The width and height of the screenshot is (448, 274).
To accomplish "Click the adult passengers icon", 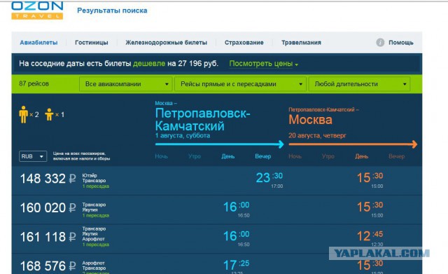I will pyautogui.click(x=23, y=114).
